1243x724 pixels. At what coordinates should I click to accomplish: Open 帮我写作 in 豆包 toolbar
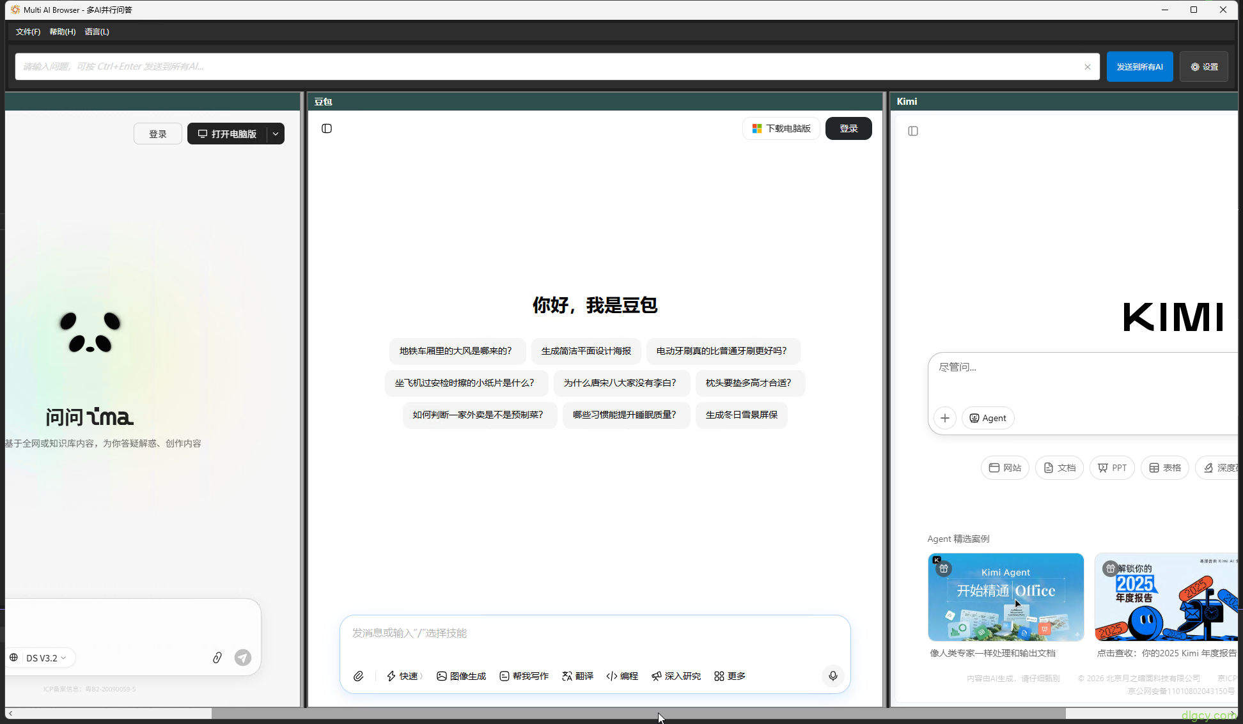(524, 675)
